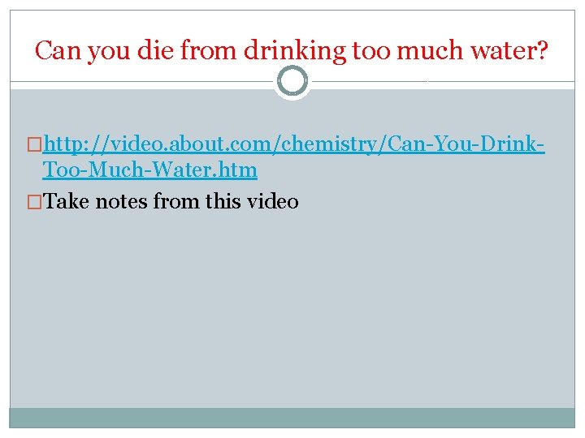Click the 'Take notes from this video' text
Viewport: 585px width, 438px height.
[x=171, y=201]
